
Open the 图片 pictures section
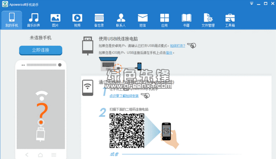pos(55,20)
